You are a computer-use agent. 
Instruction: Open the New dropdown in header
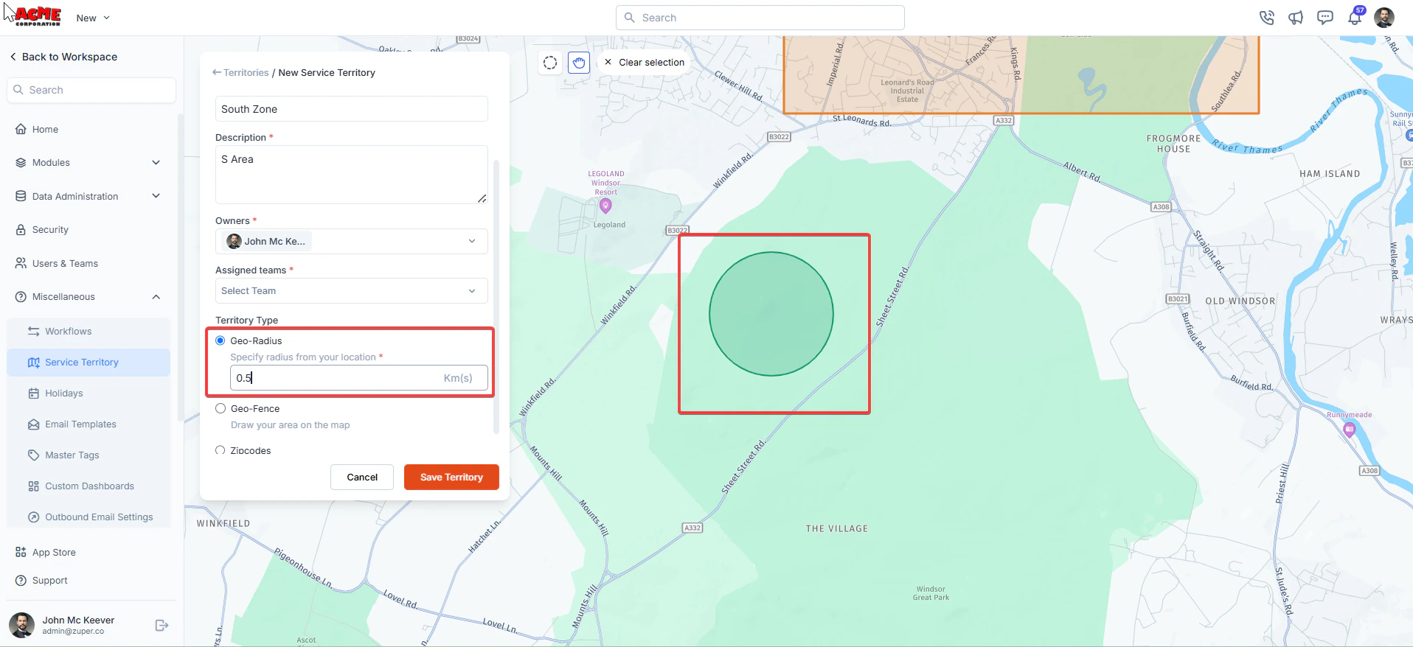tap(93, 18)
